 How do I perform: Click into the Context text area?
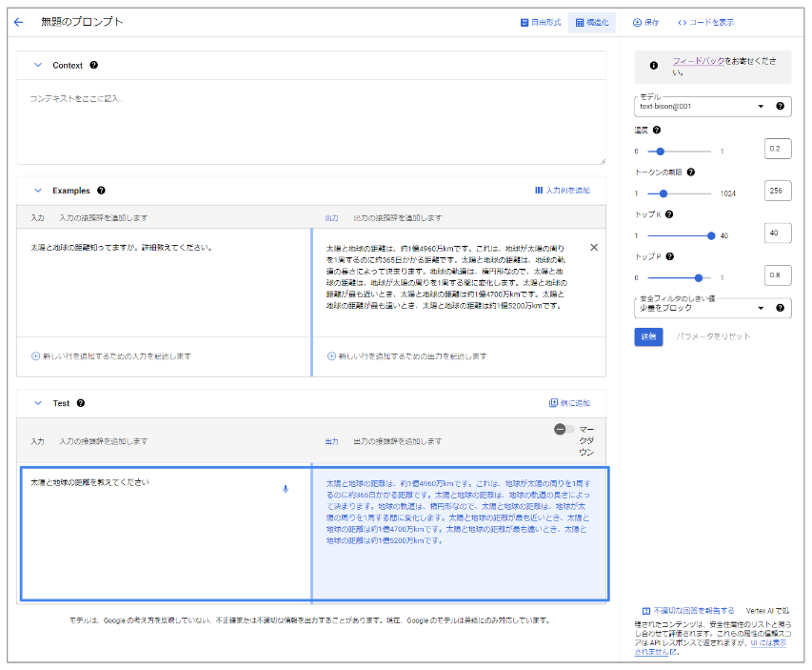(310, 124)
